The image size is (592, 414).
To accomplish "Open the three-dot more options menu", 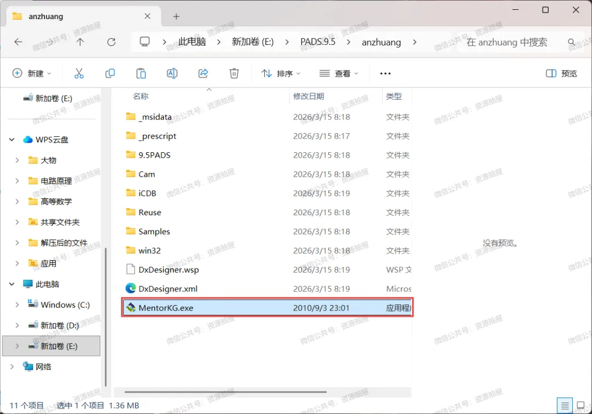I will pos(385,73).
